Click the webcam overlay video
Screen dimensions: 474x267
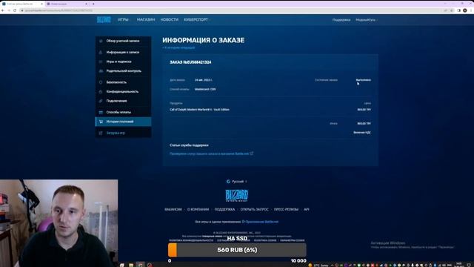[59, 223]
